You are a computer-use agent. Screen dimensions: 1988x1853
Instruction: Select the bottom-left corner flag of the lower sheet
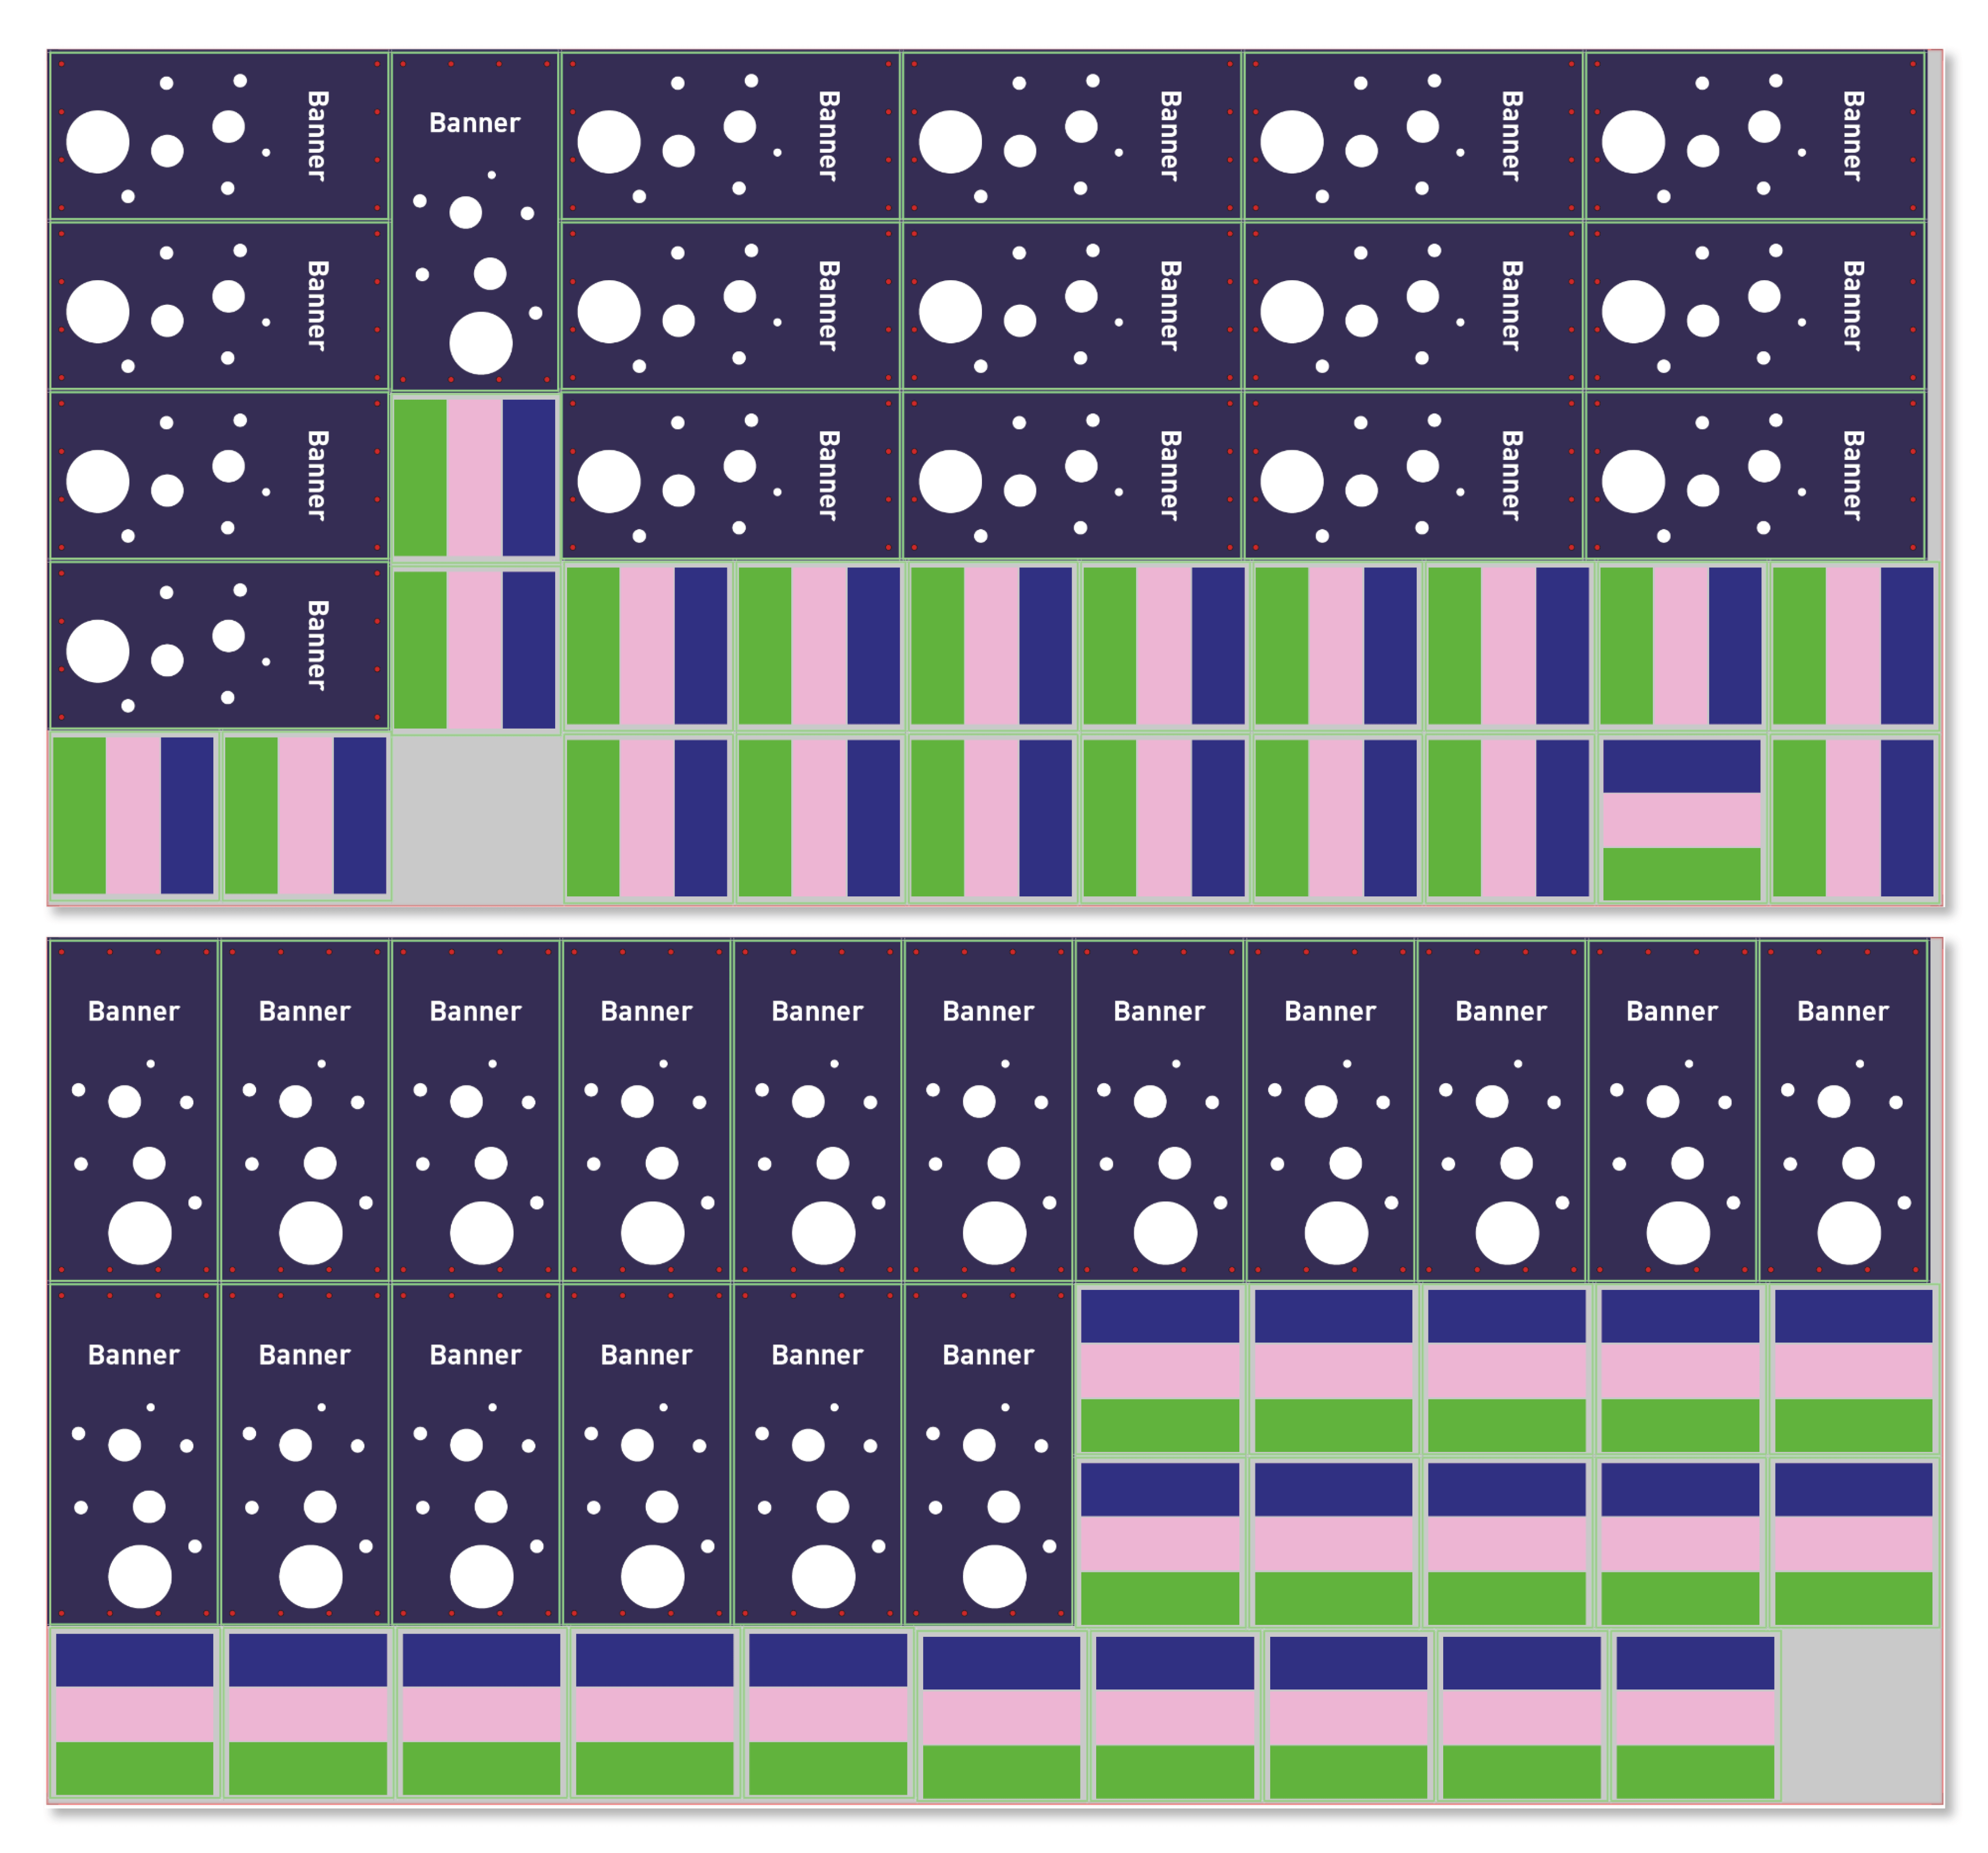(134, 1714)
